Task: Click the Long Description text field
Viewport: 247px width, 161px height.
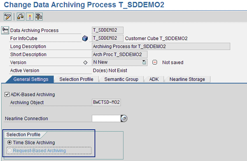Action: (161, 47)
